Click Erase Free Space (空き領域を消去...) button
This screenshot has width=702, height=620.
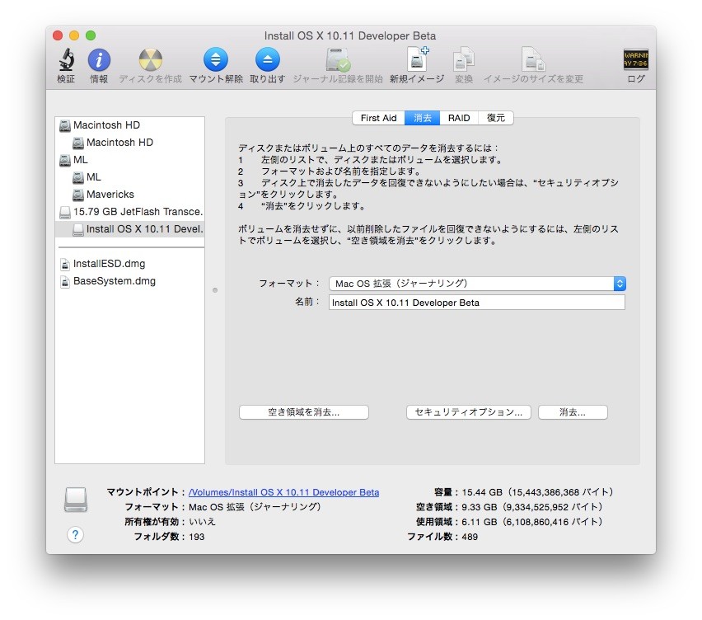tap(303, 412)
